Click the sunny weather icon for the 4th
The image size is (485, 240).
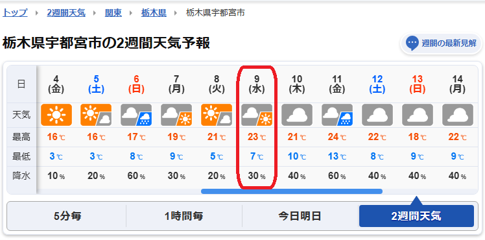click(x=56, y=115)
